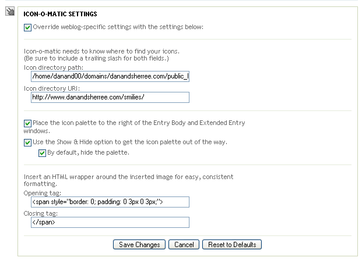The image size is (362, 261).
Task: Disable the Show & Hide option checkbox
Action: [x=27, y=142]
